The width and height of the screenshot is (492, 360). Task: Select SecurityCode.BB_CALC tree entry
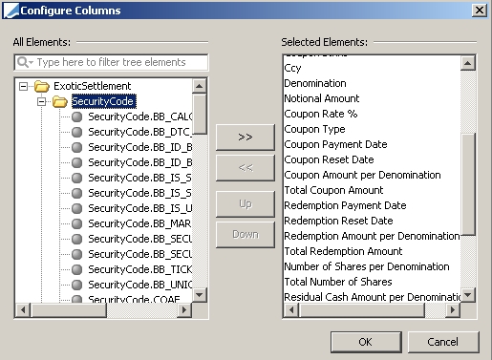(x=140, y=116)
